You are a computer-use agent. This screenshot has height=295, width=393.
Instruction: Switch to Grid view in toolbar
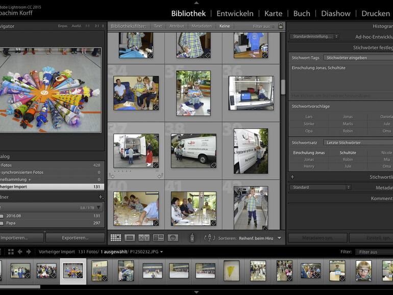(115, 238)
